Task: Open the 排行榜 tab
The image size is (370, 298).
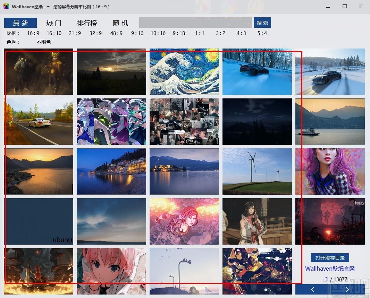Action: point(87,23)
